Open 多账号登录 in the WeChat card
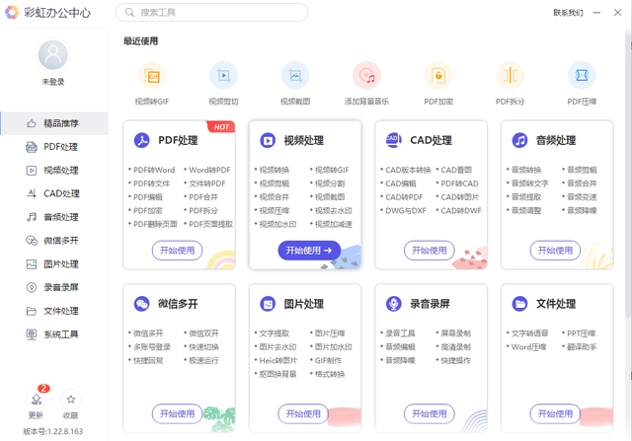 point(152,346)
